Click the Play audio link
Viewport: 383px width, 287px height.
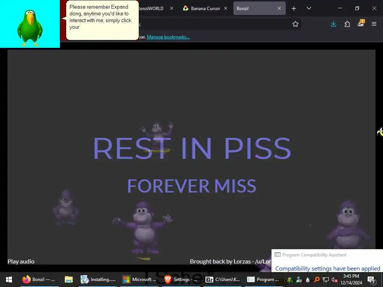pyautogui.click(x=21, y=261)
